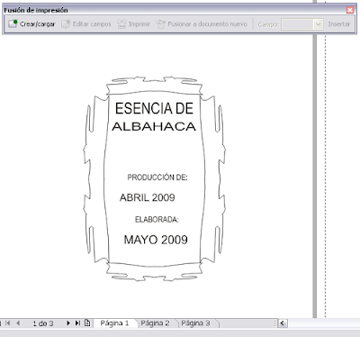
Task: Click the MAYO 2009 text
Action: [x=156, y=240]
